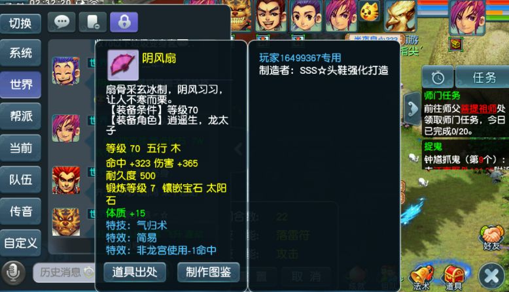The image size is (509, 292).
Task: Click the 历史消息 history message field
Action: (64, 272)
